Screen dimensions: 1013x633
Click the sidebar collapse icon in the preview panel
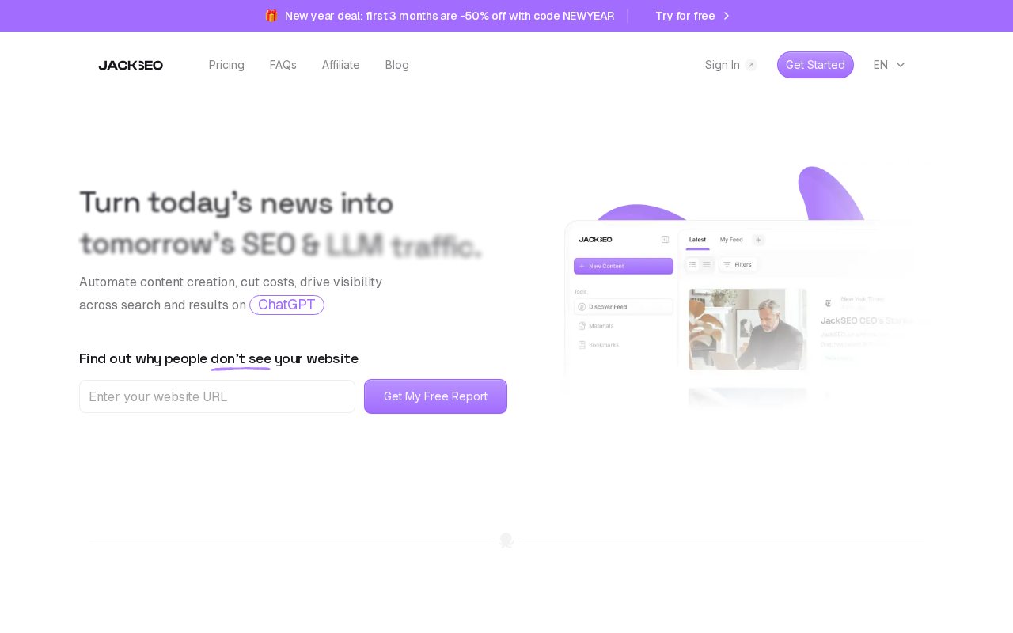click(665, 239)
